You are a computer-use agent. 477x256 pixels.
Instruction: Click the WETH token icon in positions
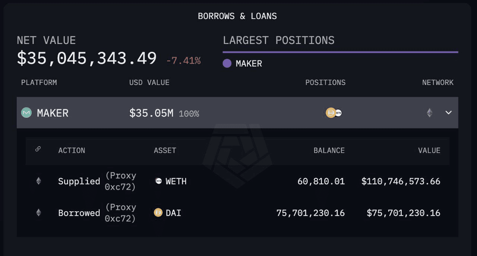pyautogui.click(x=338, y=113)
